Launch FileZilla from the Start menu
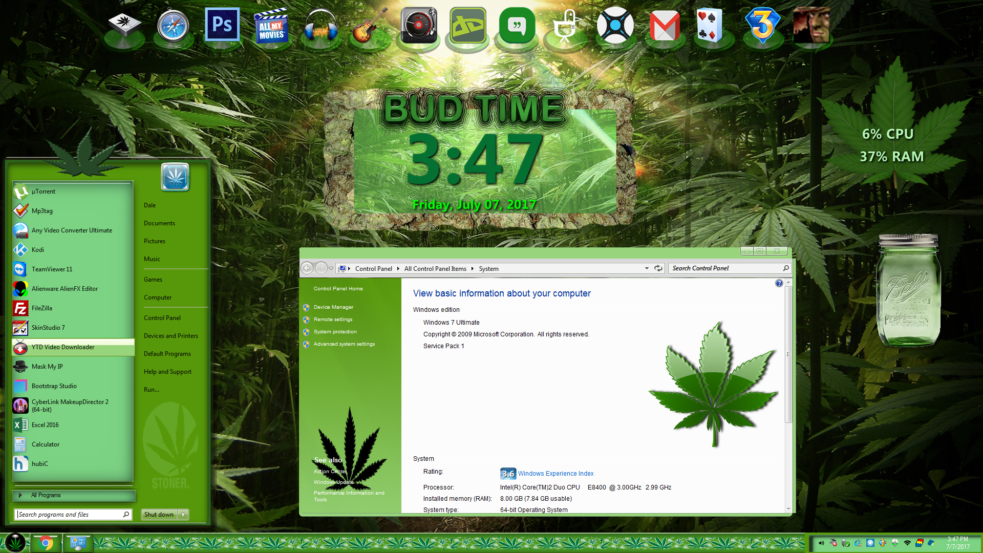 [73, 308]
